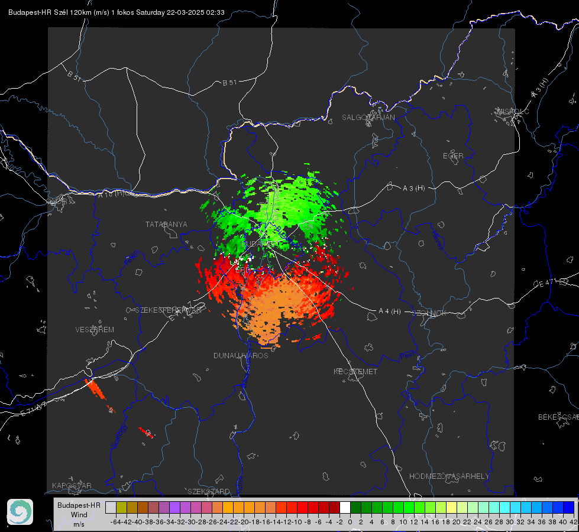579x532 pixels.
Task: Select the MISKOLC city label
Action: [513, 111]
